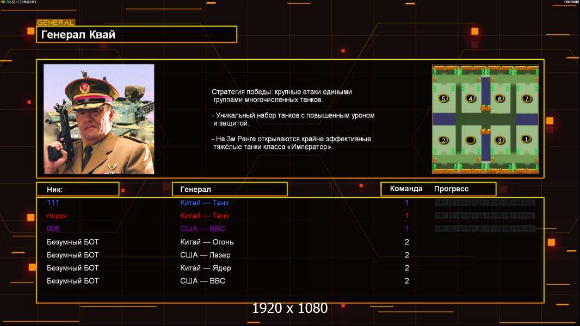Viewport: 580px width, 326px height.
Task: Click start position 2 on the map
Action: point(443,140)
